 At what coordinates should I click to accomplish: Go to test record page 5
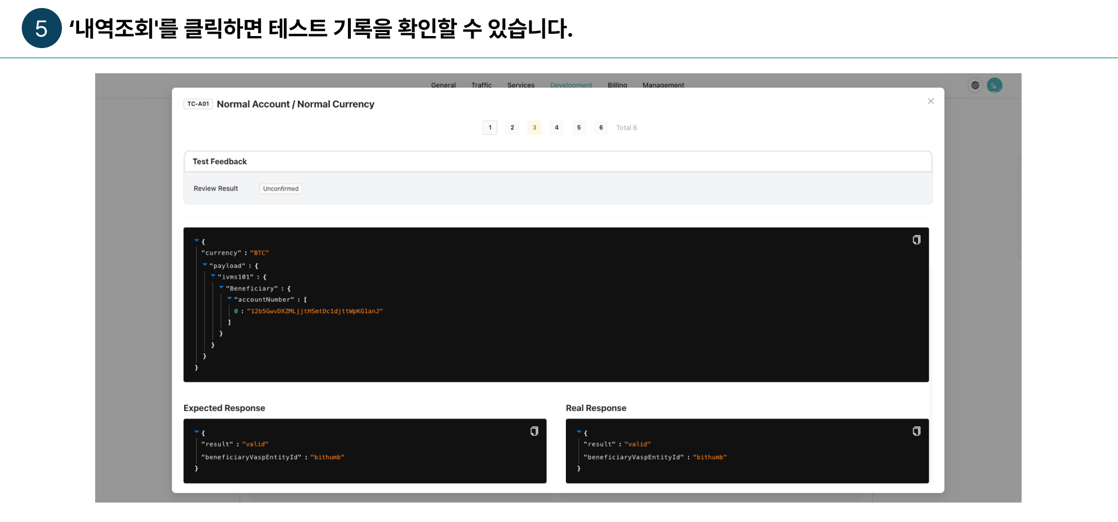[x=579, y=128]
